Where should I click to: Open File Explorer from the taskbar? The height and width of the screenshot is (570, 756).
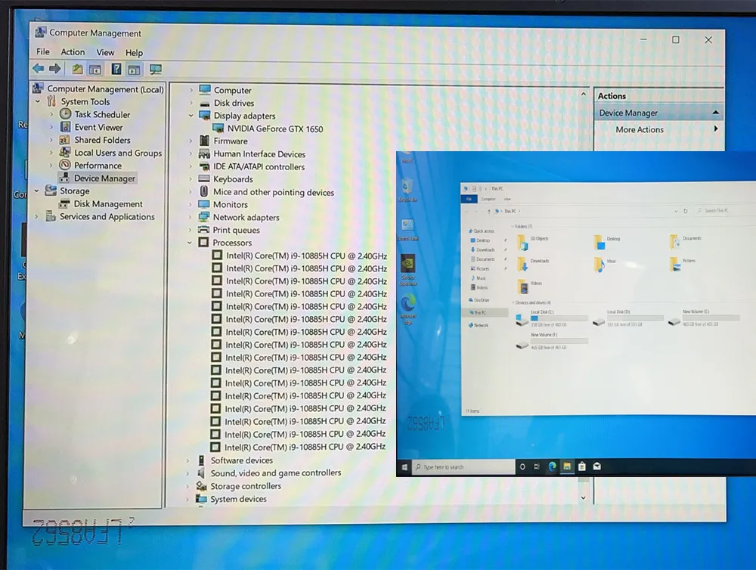coord(567,466)
